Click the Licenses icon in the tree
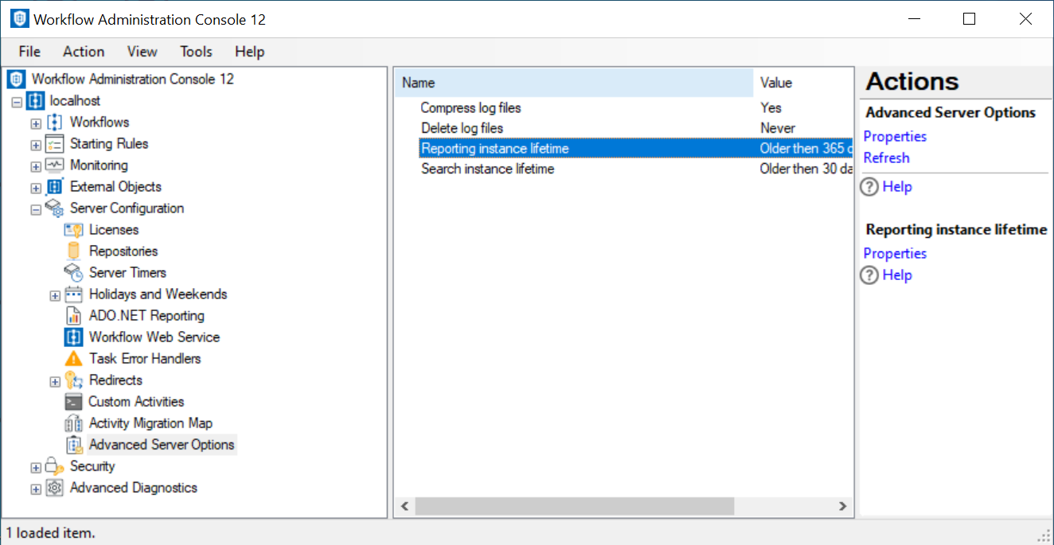 (74, 230)
